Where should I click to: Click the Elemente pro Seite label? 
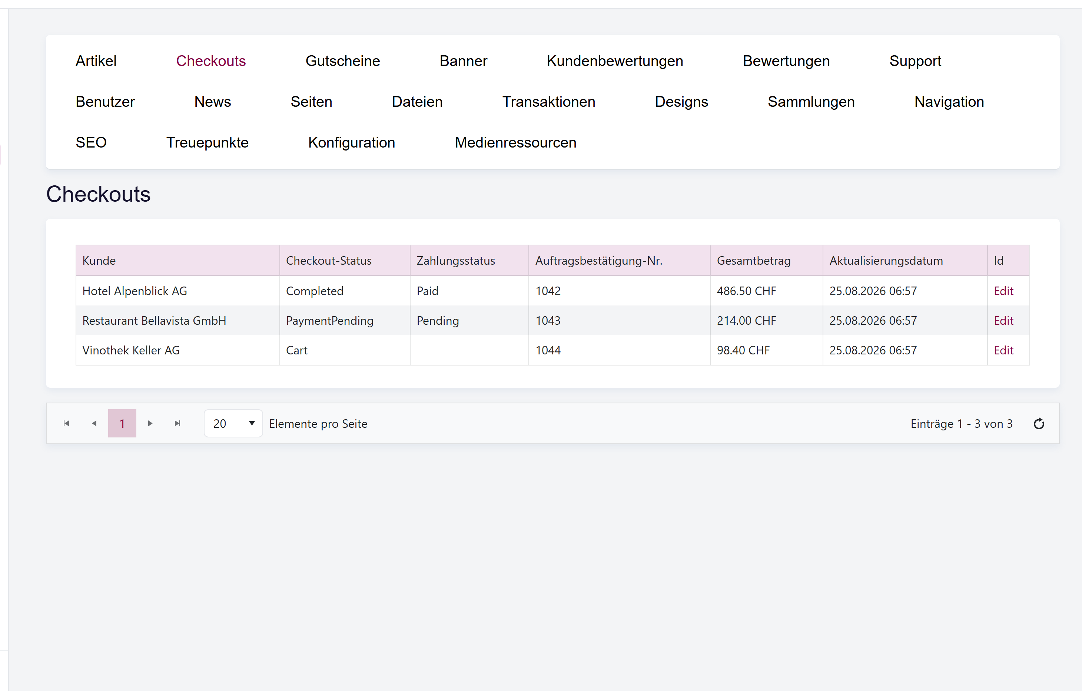[318, 424]
